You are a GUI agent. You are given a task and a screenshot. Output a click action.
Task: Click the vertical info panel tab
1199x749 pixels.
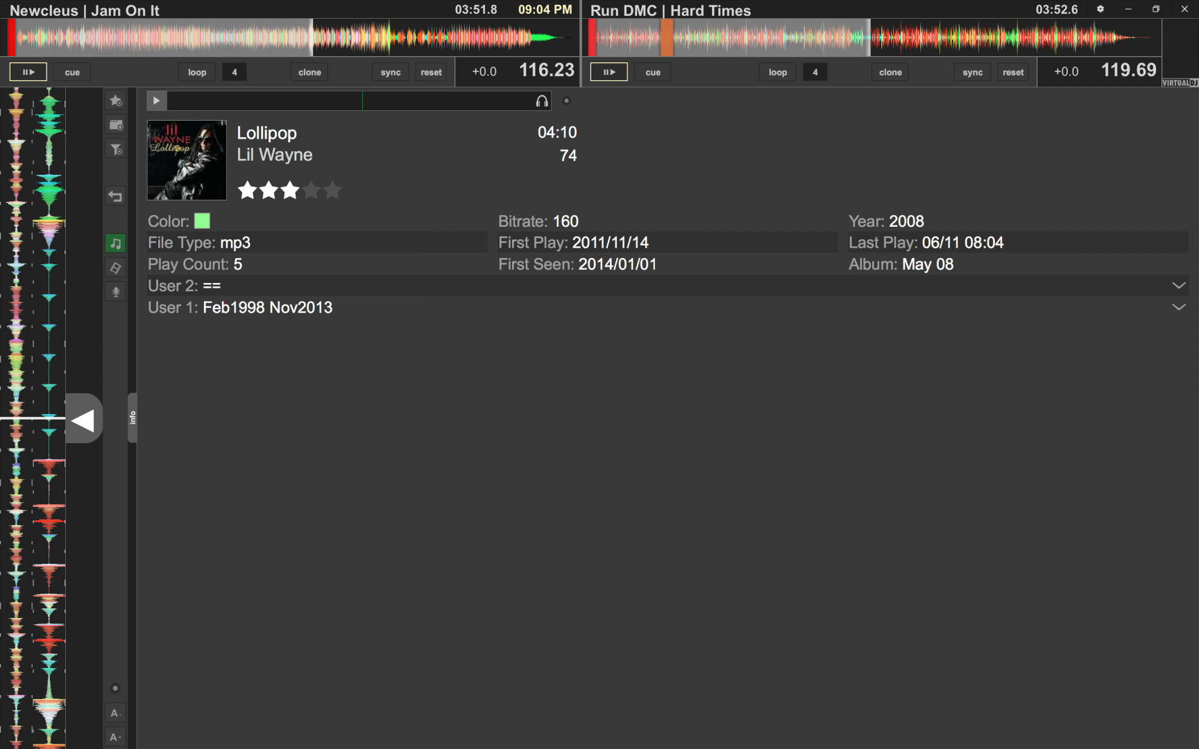pos(132,417)
